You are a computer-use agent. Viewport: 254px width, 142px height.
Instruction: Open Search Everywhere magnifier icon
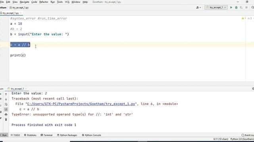click(252, 7)
